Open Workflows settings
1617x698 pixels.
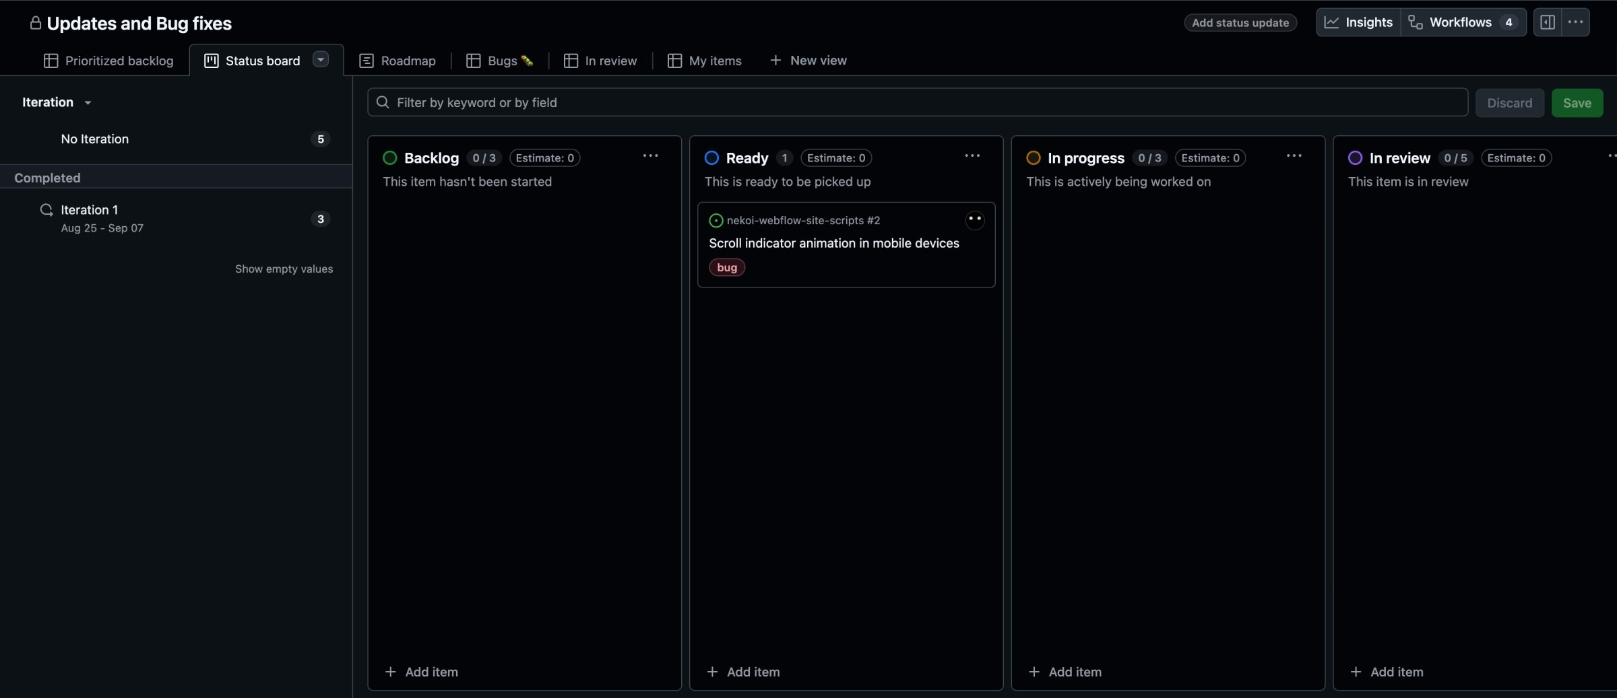(x=1463, y=22)
